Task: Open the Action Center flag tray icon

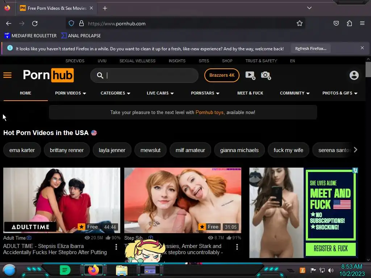Action: pos(313,270)
